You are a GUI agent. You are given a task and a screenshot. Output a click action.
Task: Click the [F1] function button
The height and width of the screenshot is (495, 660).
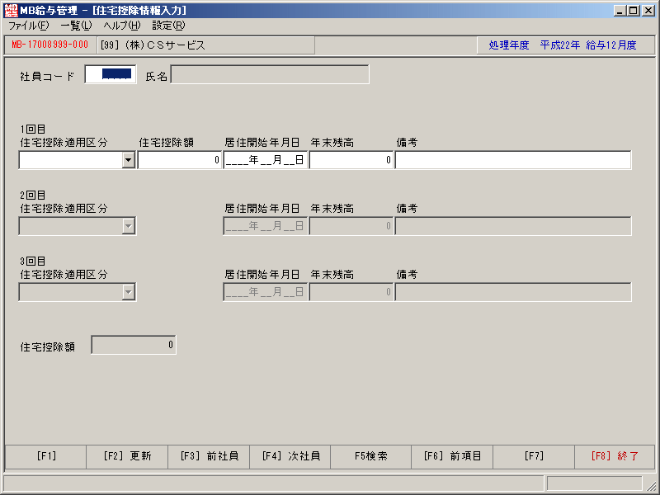point(46,456)
